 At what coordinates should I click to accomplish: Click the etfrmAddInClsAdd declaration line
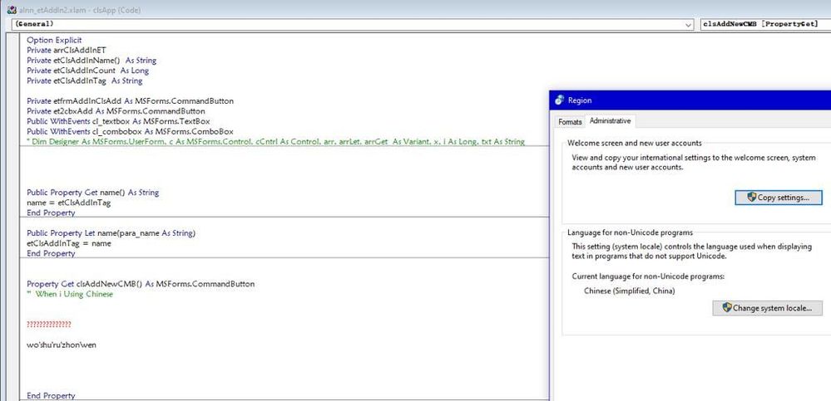(x=130, y=101)
